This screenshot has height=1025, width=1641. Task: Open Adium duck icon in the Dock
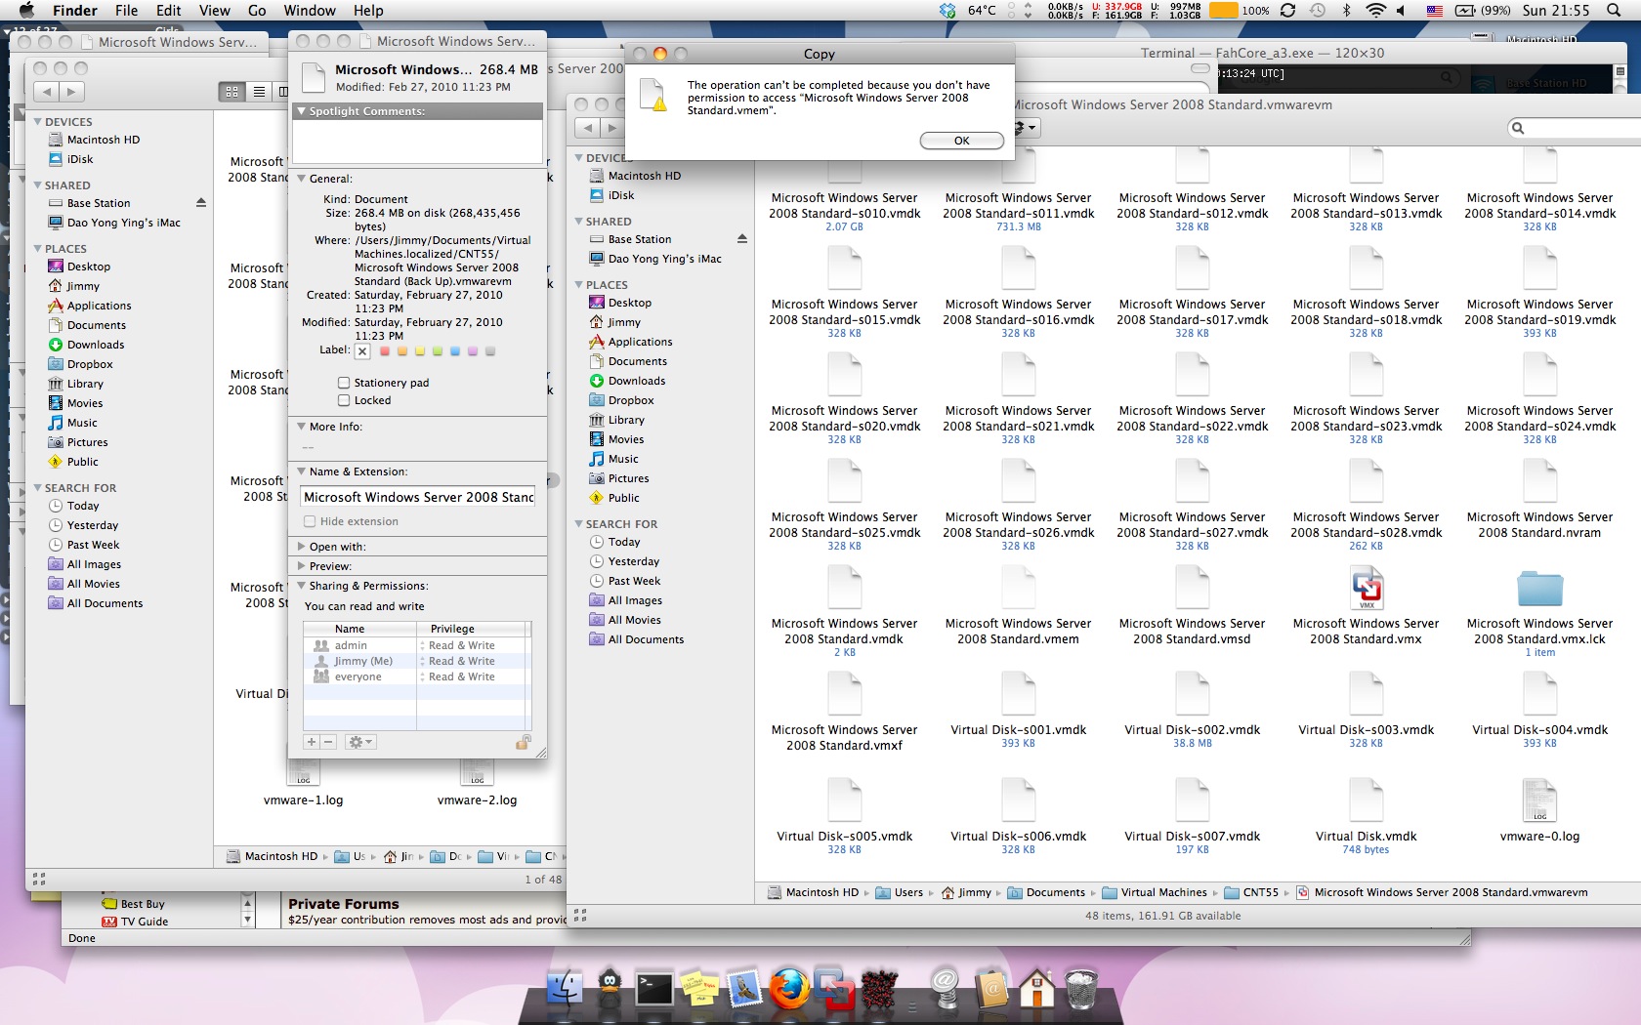(610, 988)
